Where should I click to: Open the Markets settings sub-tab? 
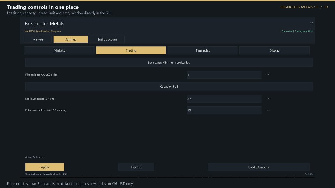coord(59,50)
